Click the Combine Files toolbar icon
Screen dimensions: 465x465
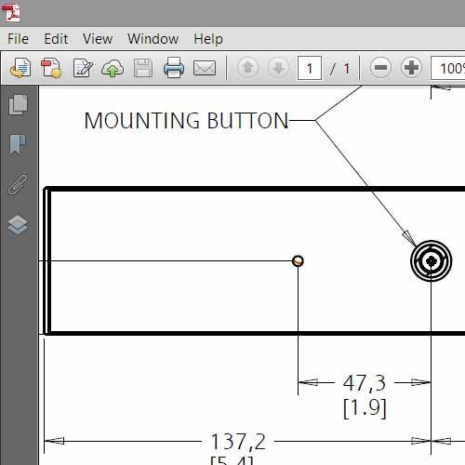[51, 68]
